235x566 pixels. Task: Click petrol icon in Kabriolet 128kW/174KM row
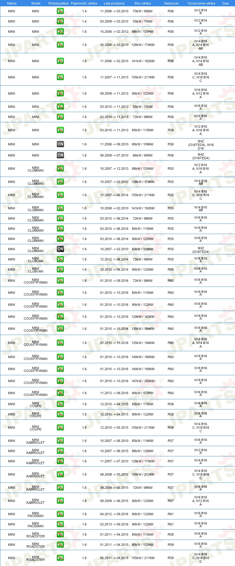60,461
